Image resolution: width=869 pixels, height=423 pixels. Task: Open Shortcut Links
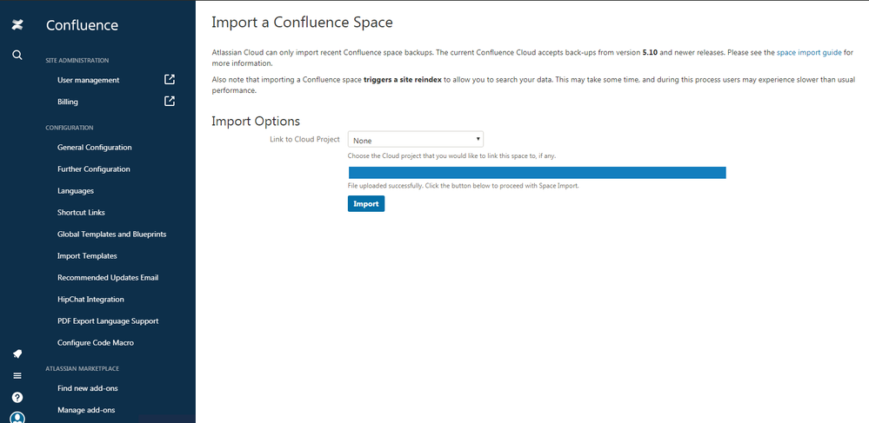tap(81, 213)
